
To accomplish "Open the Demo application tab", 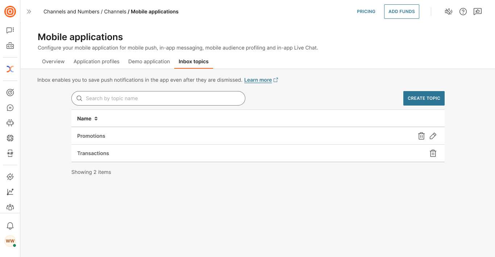I will pos(149,61).
